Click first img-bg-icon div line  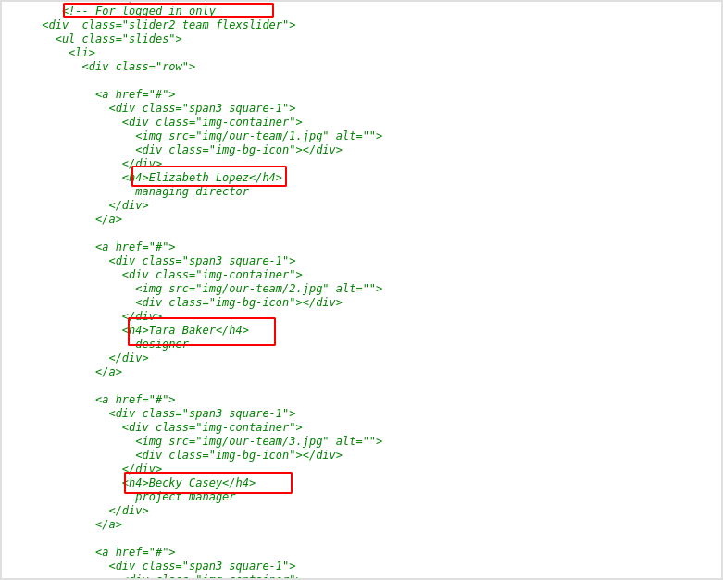(239, 150)
